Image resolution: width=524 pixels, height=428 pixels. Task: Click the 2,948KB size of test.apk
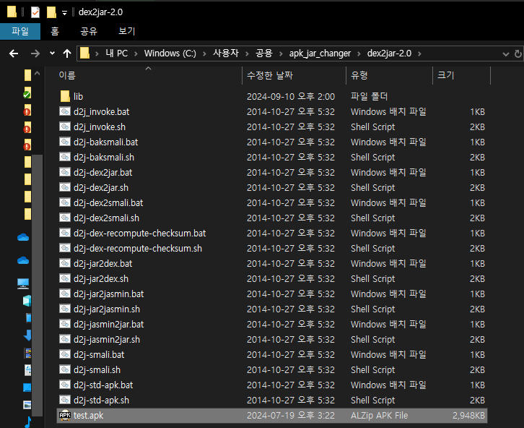(468, 416)
